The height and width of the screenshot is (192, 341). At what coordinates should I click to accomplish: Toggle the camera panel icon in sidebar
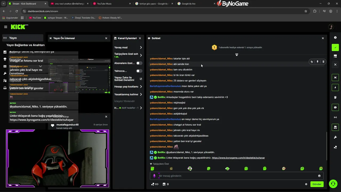pos(335,127)
